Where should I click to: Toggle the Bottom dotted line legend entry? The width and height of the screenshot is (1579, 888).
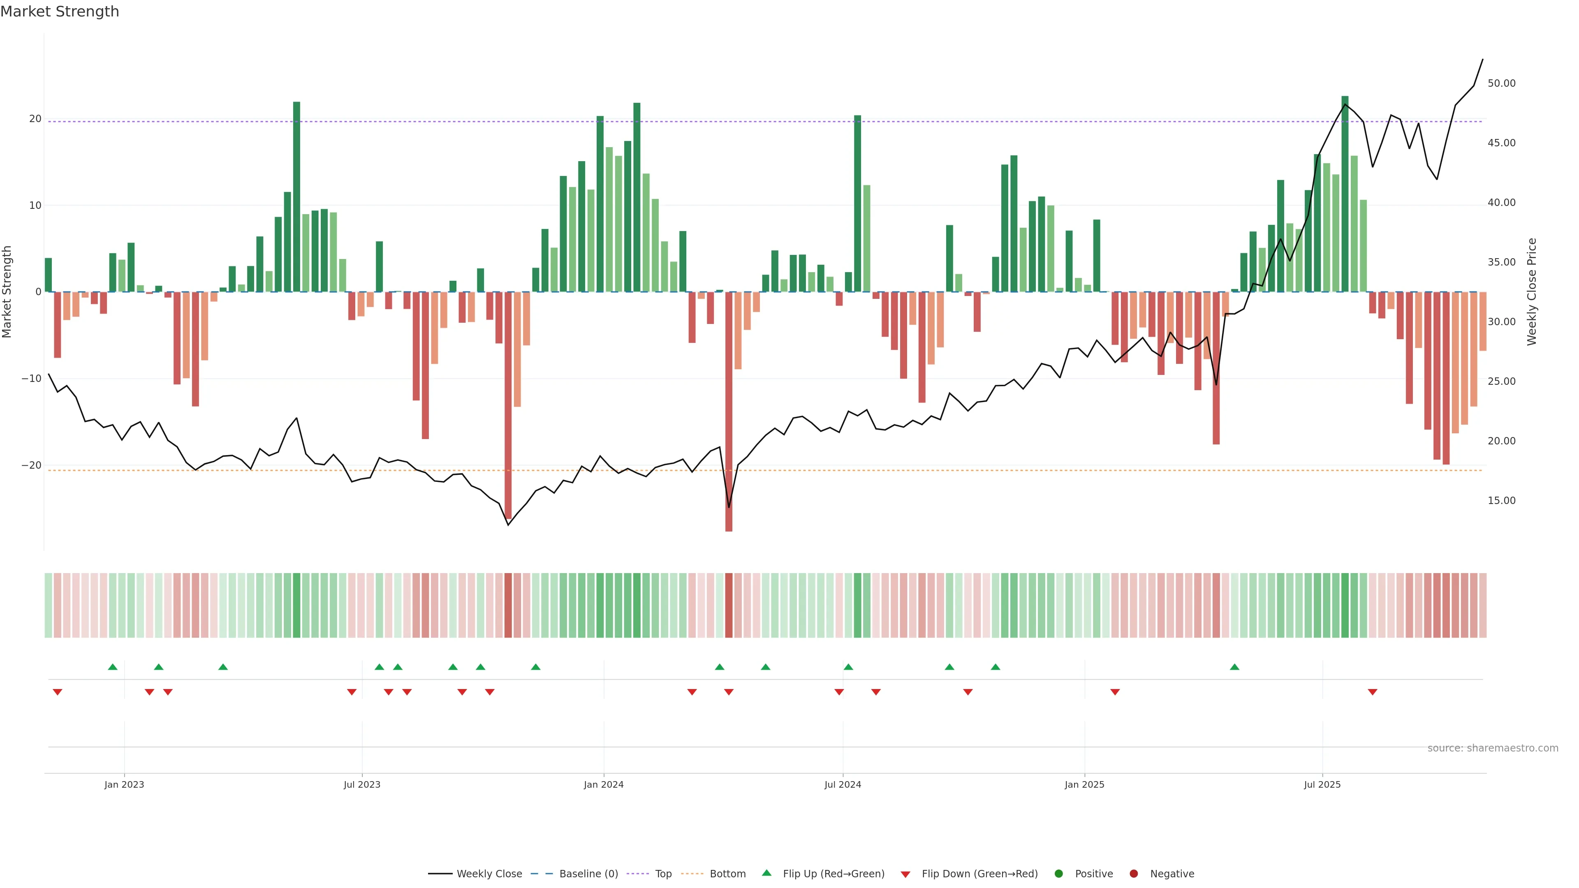727,873
